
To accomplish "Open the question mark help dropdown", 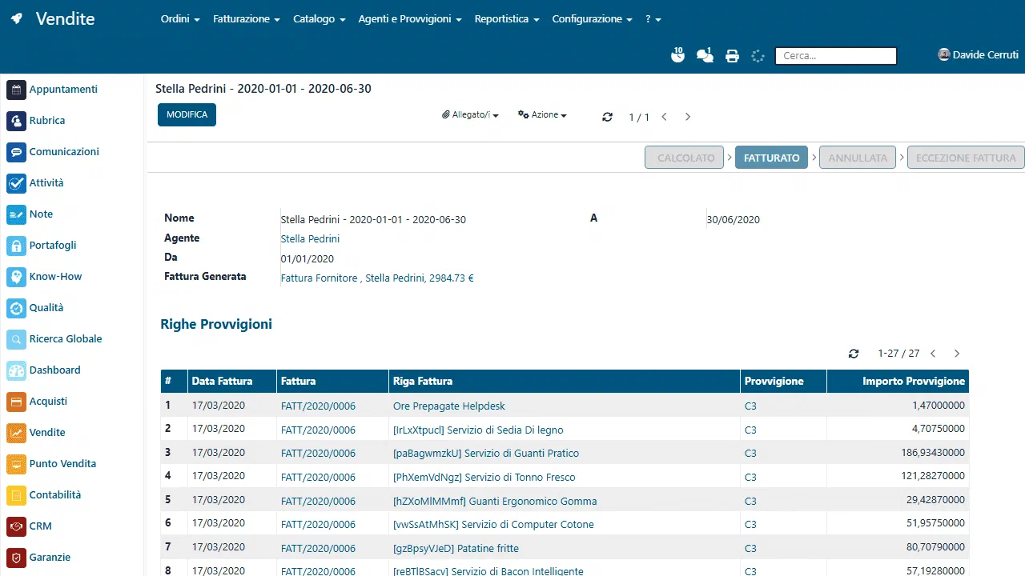I will tap(653, 19).
